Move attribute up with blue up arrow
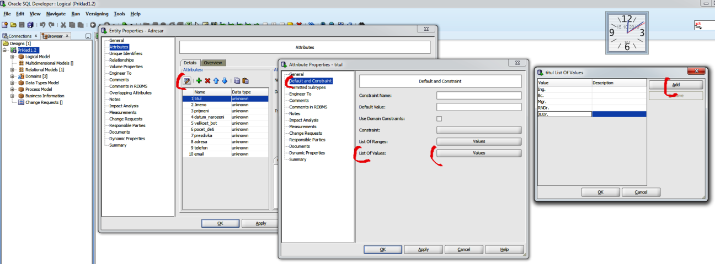 [216, 81]
